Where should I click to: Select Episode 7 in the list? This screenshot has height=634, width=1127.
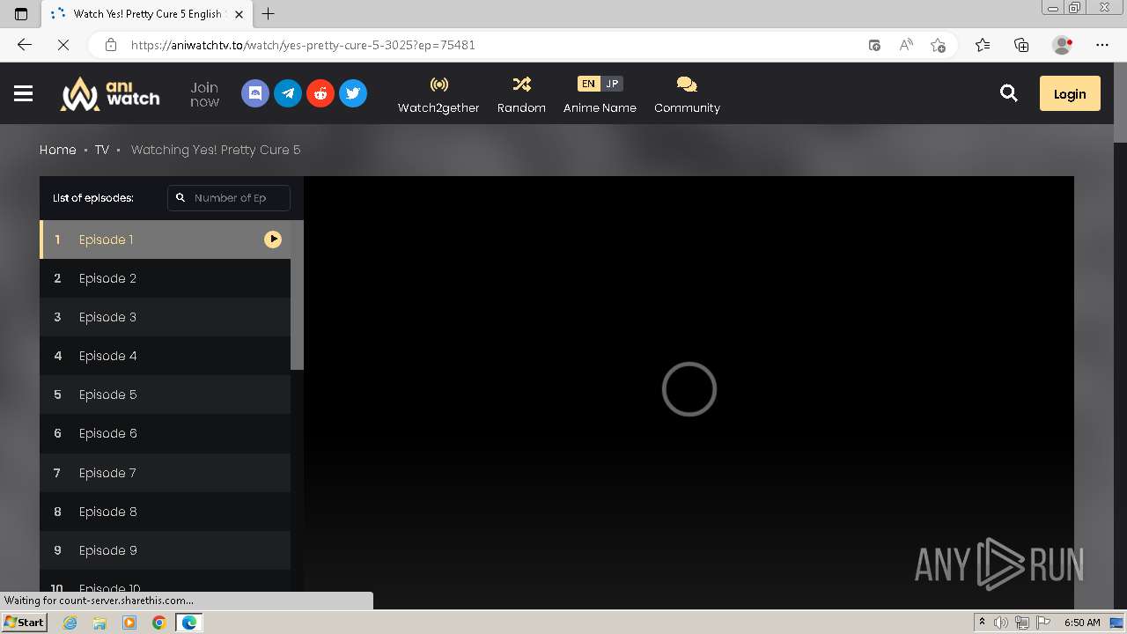166,473
